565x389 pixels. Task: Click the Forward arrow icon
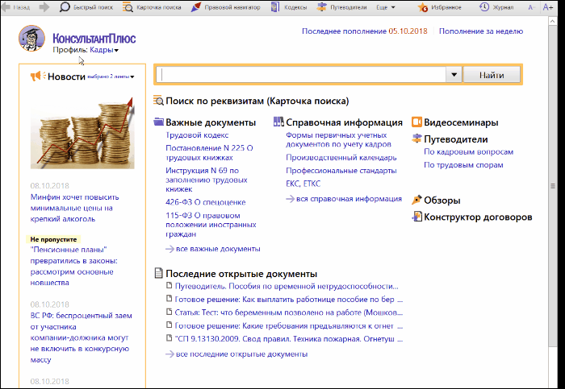[44, 7]
